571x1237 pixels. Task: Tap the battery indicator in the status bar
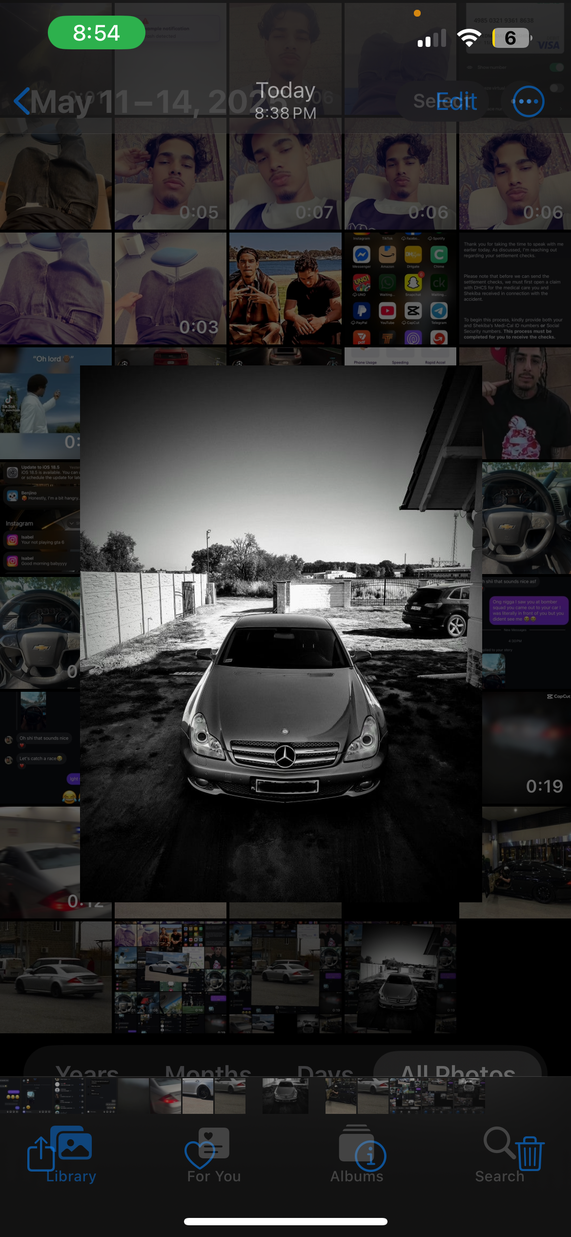(x=511, y=38)
